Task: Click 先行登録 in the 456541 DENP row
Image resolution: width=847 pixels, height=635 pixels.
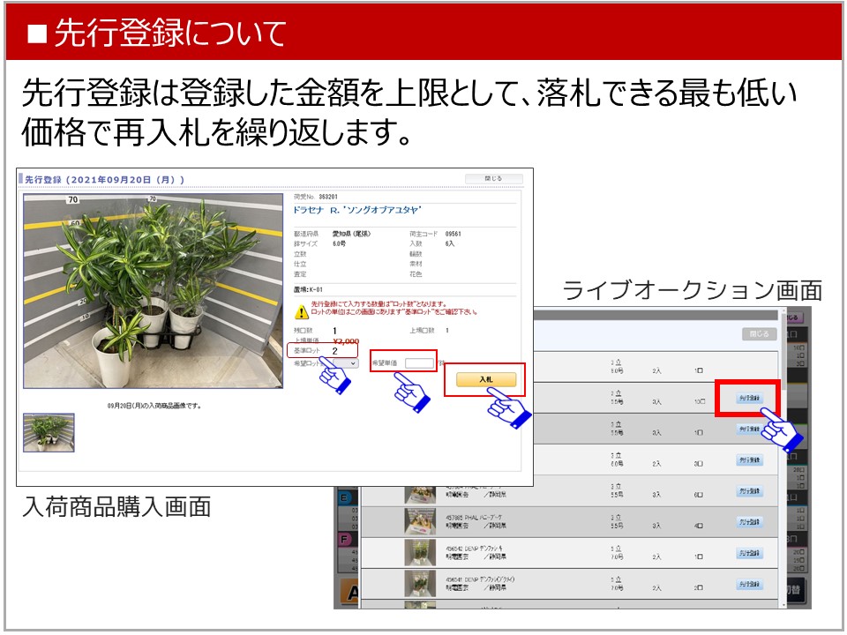Action: [x=748, y=584]
